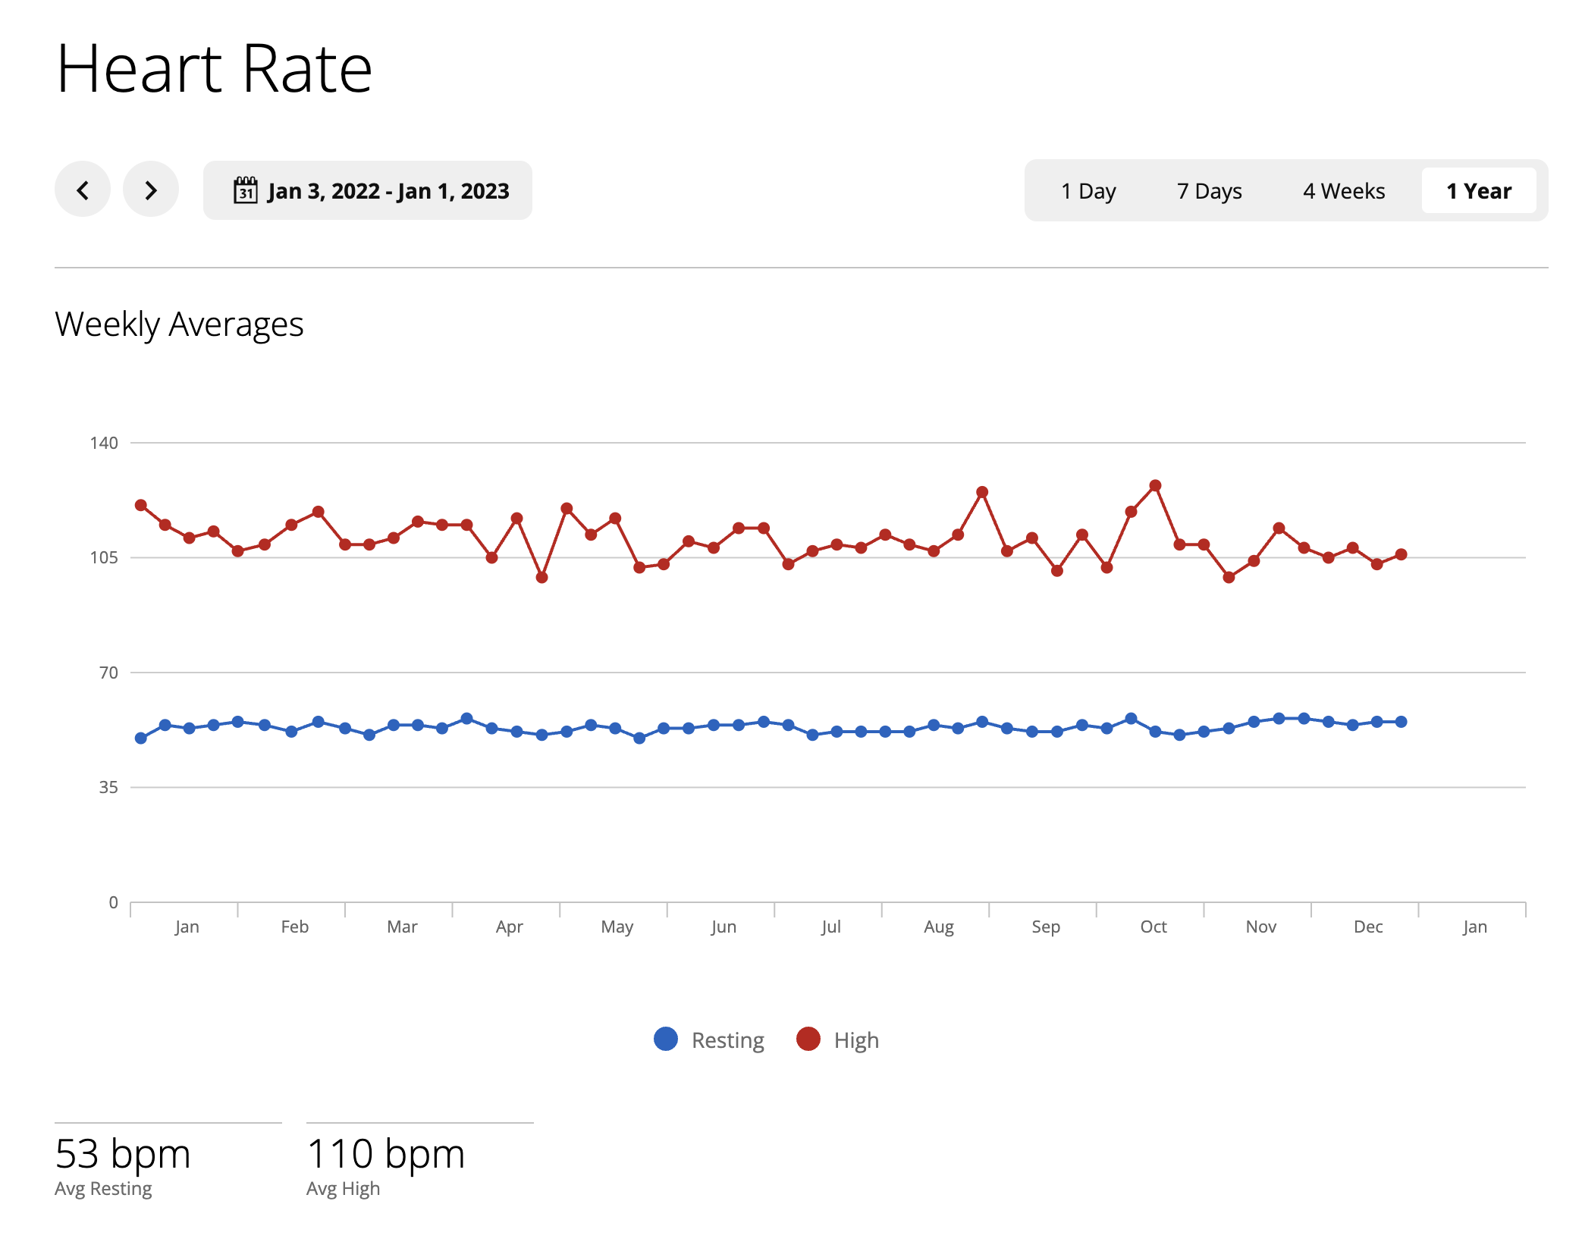Click the High legend label
This screenshot has width=1582, height=1245.
click(856, 1040)
